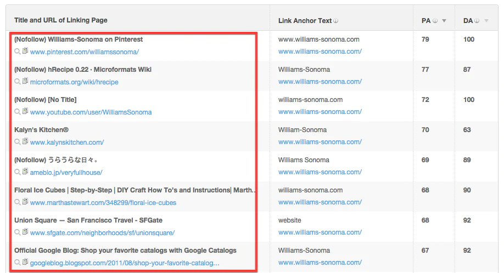This screenshot has height=273, width=504.
Task: Click the magnifier icon beside the sfgate.com URL
Action: pyautogui.click(x=18, y=232)
